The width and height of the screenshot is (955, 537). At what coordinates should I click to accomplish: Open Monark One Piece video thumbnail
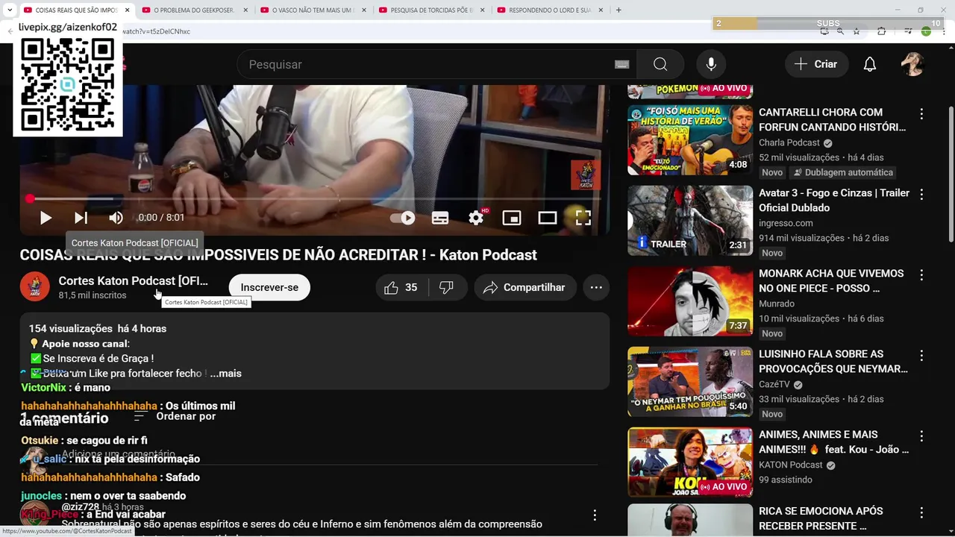(690, 301)
